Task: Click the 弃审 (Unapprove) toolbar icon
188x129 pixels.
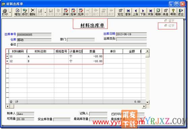Action: click(66, 12)
